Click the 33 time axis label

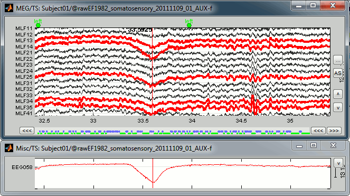[x=93, y=121]
